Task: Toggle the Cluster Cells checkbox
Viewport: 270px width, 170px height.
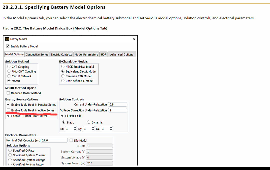Action: click(x=62, y=116)
